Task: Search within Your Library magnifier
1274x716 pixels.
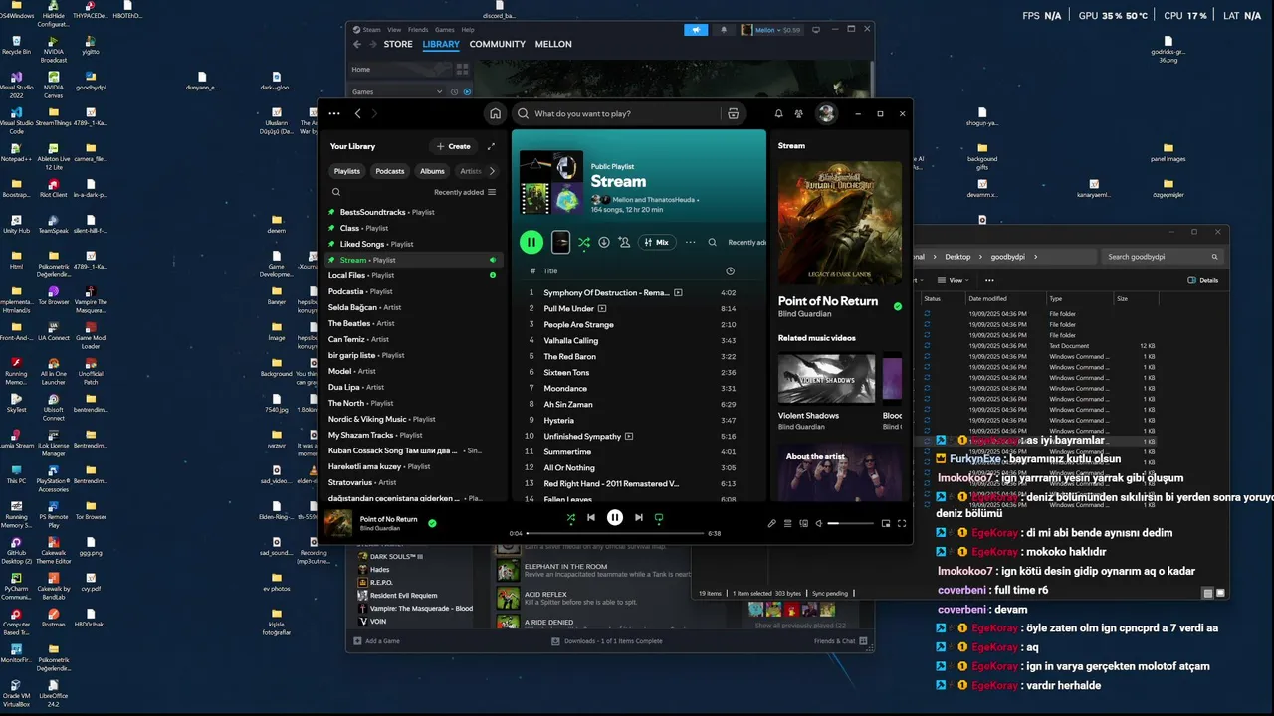Action: pos(336,192)
